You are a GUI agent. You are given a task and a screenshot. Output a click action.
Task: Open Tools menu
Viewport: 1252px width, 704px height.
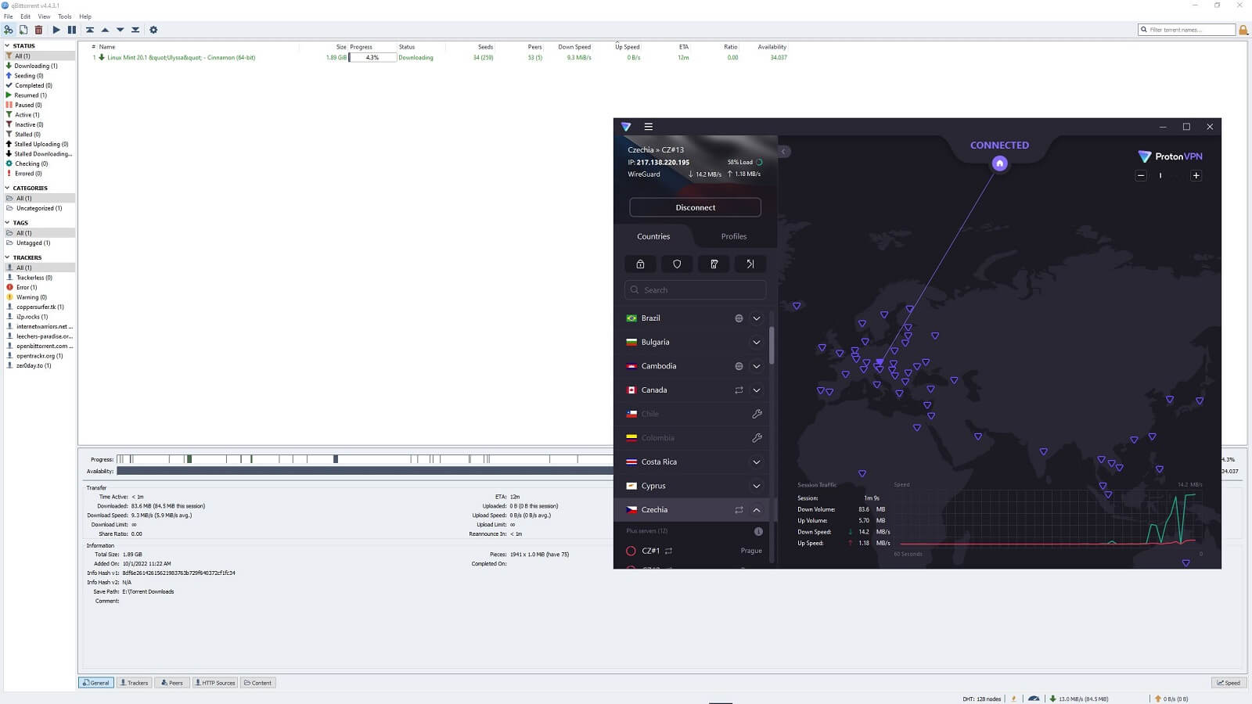(65, 16)
